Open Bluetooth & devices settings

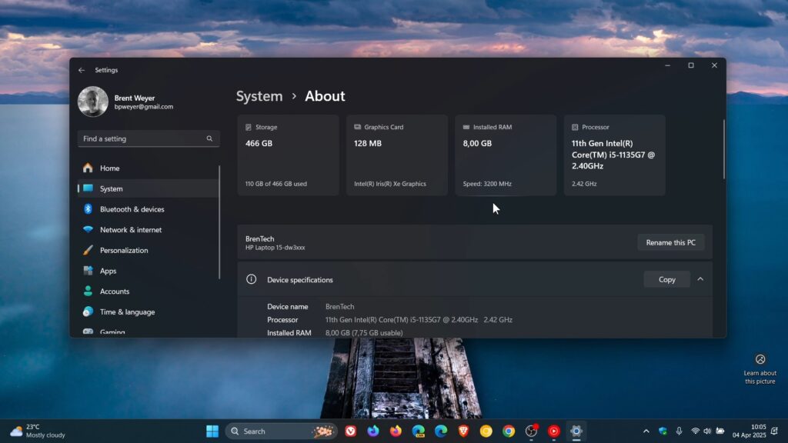(149, 209)
